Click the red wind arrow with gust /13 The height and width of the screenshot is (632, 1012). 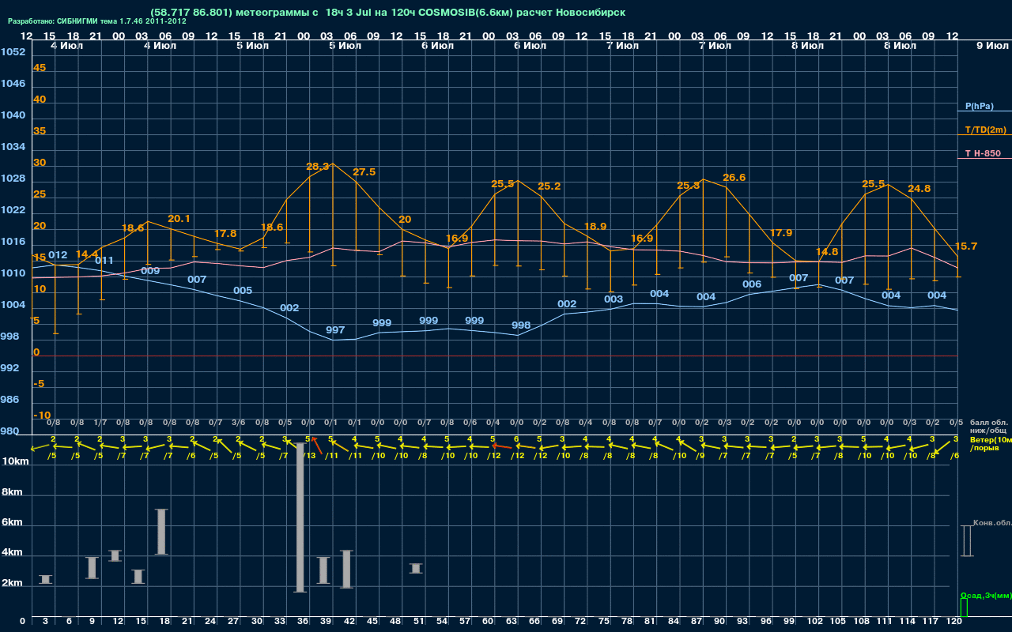pos(317,445)
